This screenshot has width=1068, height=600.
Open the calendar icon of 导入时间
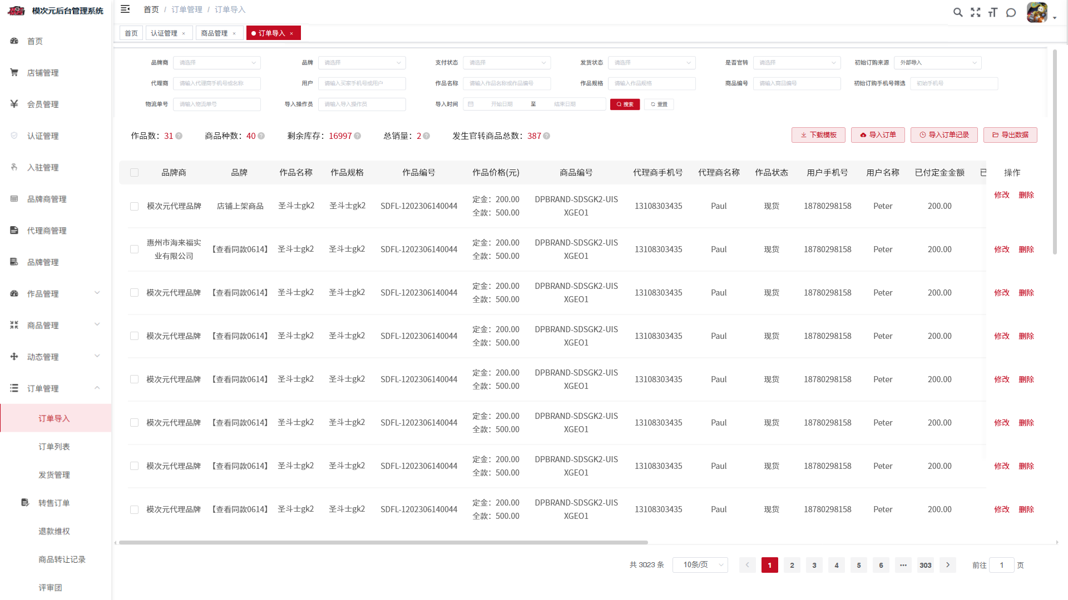click(471, 104)
